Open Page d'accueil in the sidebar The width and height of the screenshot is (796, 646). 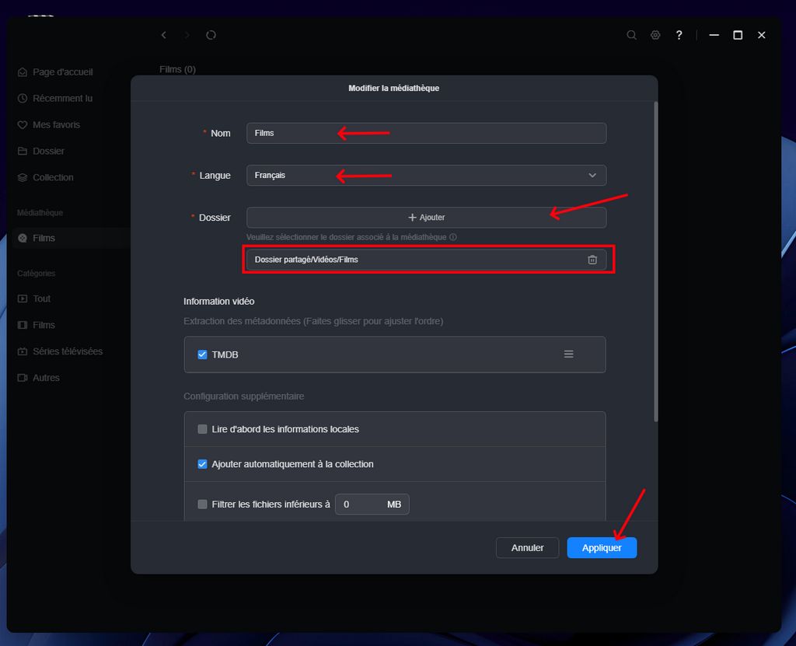coord(62,72)
